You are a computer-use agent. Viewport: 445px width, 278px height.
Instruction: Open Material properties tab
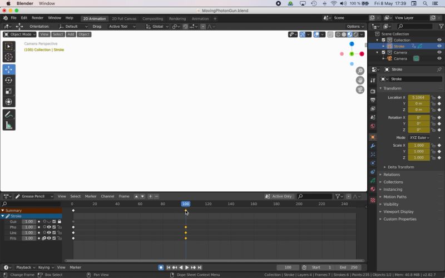(x=373, y=189)
